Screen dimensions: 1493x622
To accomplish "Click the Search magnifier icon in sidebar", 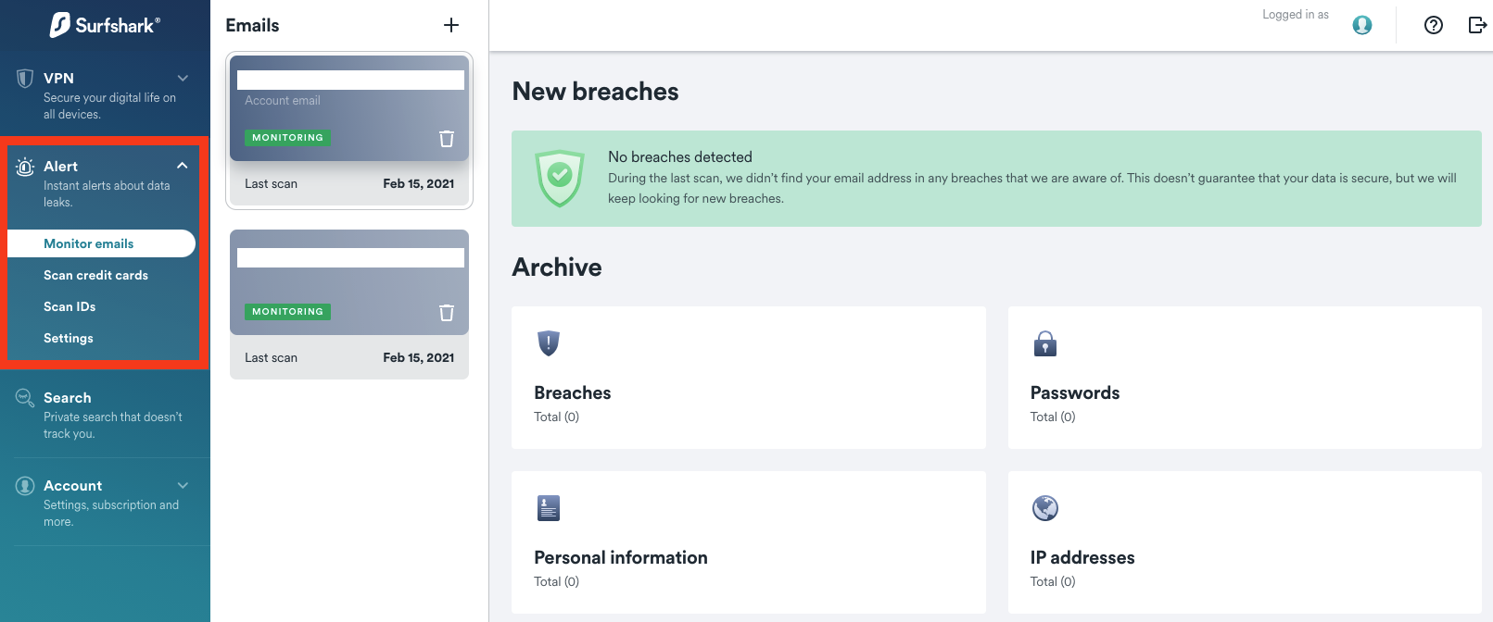I will pos(25,398).
